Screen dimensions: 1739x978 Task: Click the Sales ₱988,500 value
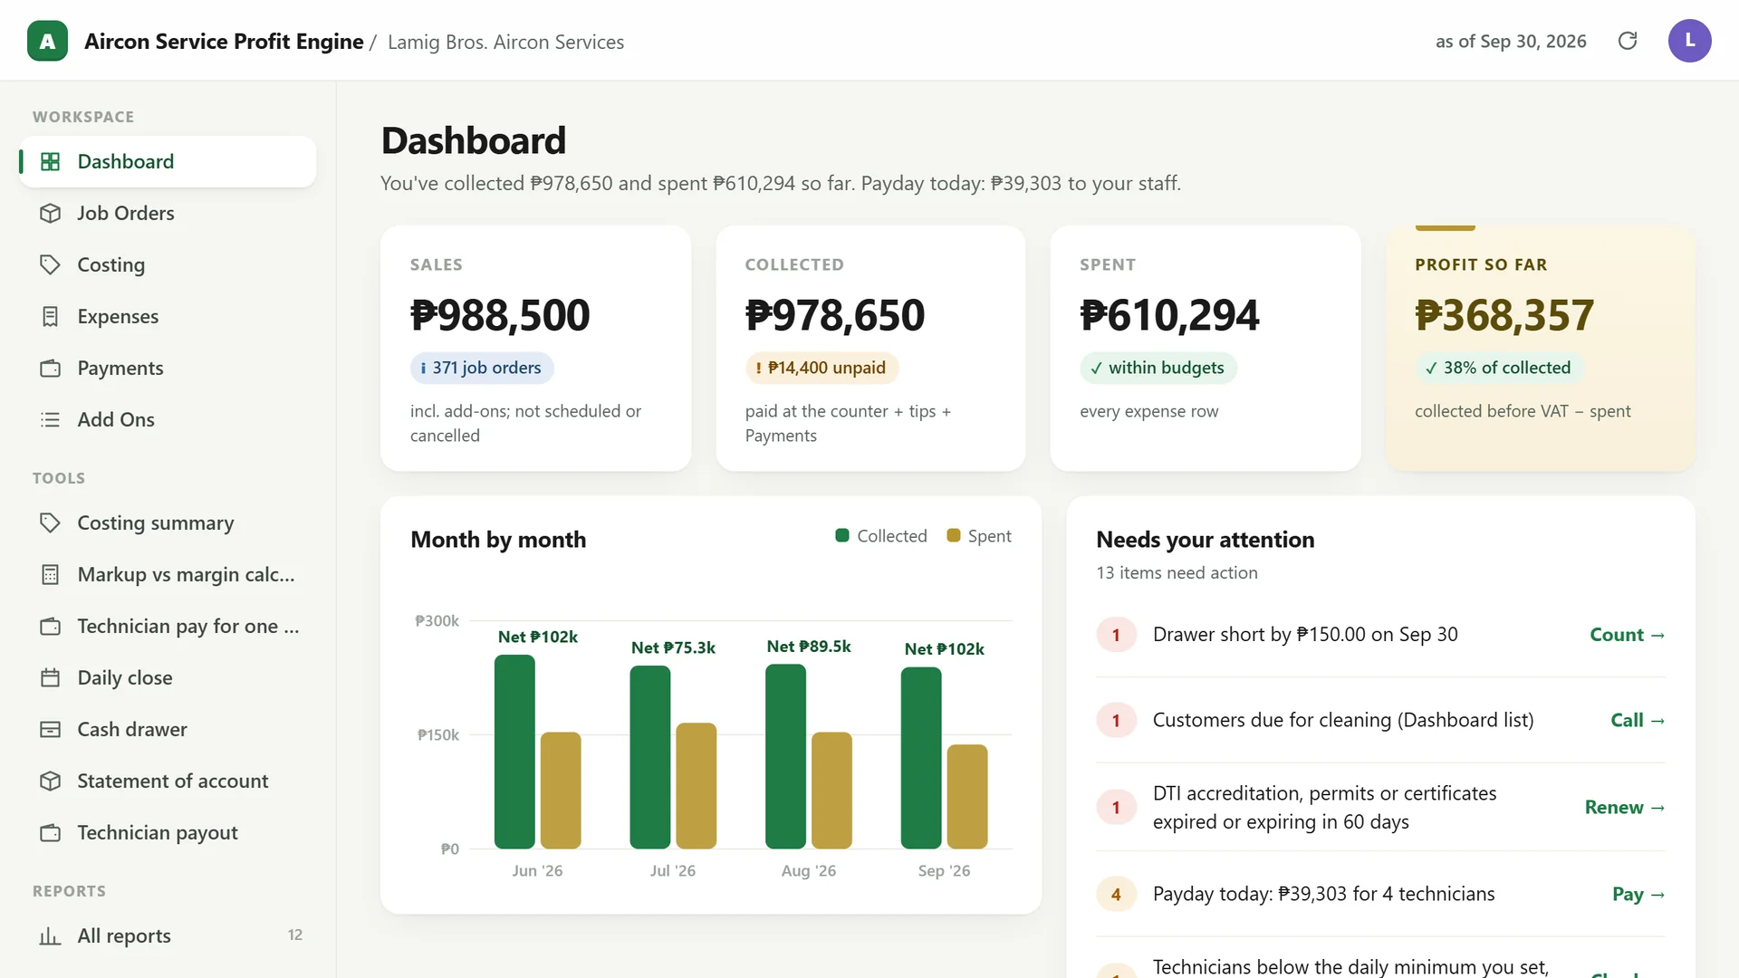coord(500,315)
